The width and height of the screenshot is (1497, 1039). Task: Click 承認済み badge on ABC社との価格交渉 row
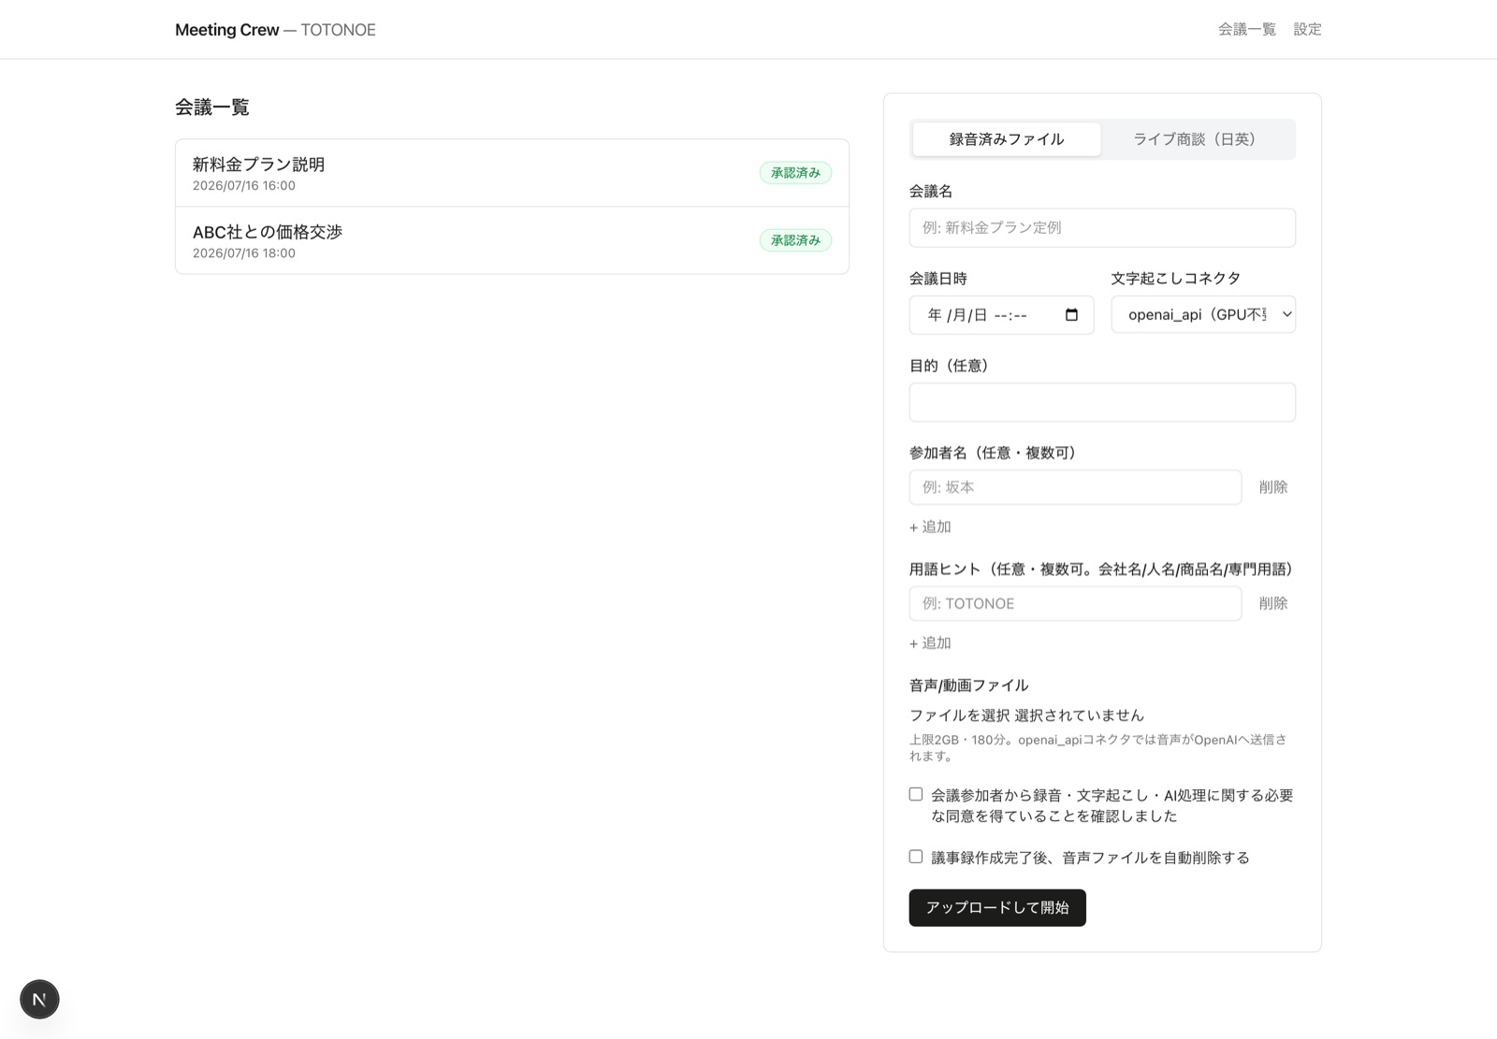pos(795,240)
